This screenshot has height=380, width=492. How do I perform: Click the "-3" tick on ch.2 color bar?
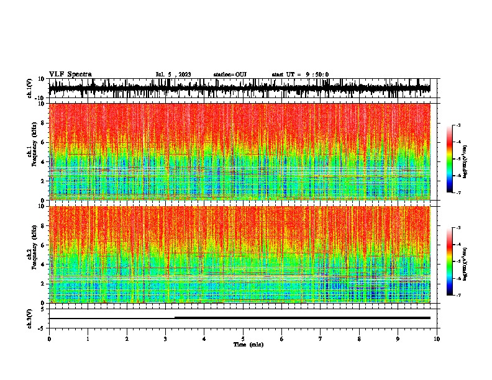click(458, 228)
